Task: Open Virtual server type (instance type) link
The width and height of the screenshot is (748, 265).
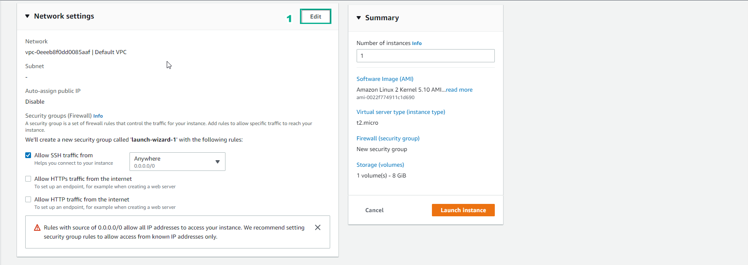Action: coord(400,112)
